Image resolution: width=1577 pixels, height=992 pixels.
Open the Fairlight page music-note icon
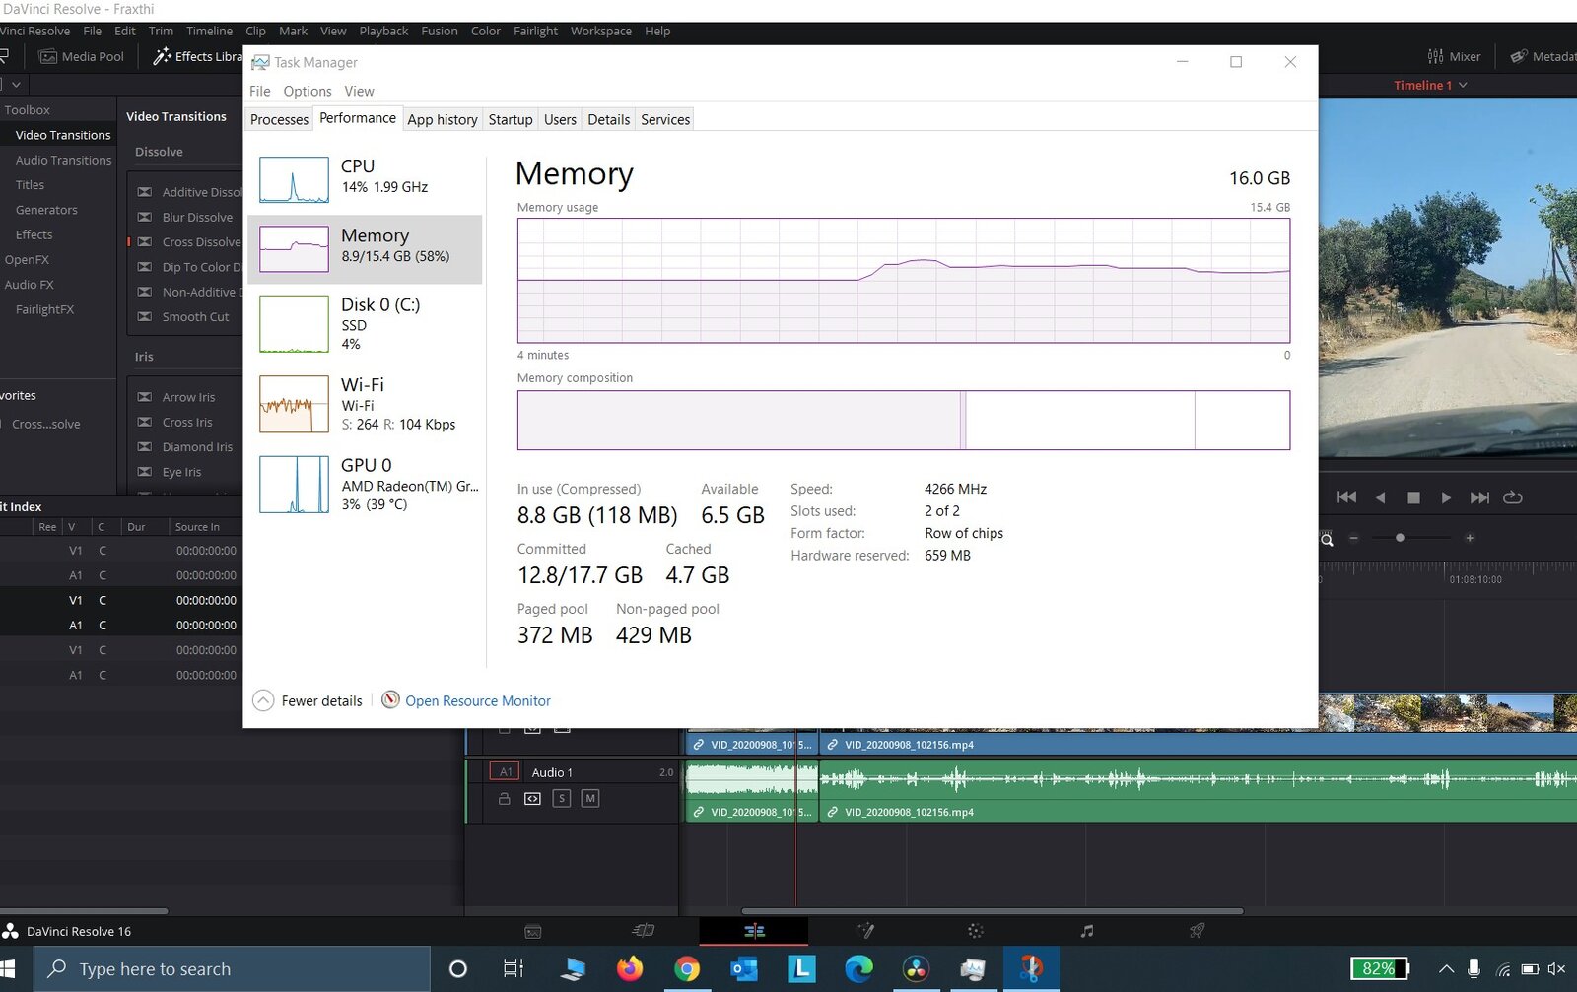tap(1086, 931)
